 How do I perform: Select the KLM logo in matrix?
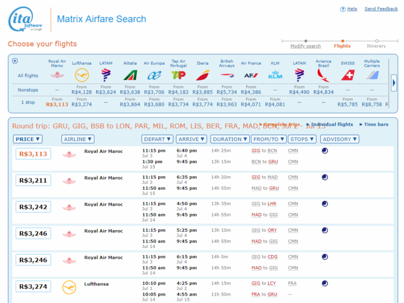(275, 75)
